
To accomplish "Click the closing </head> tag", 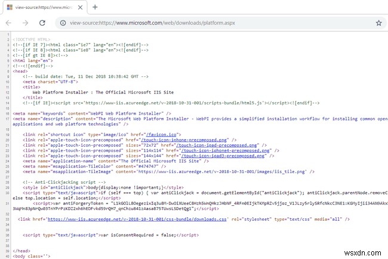I will point(21,251).
